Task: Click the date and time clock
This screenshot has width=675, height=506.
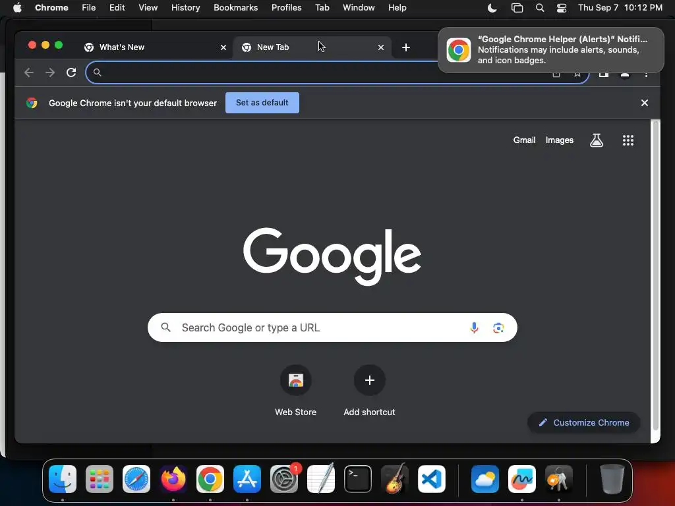Action: tap(620, 8)
